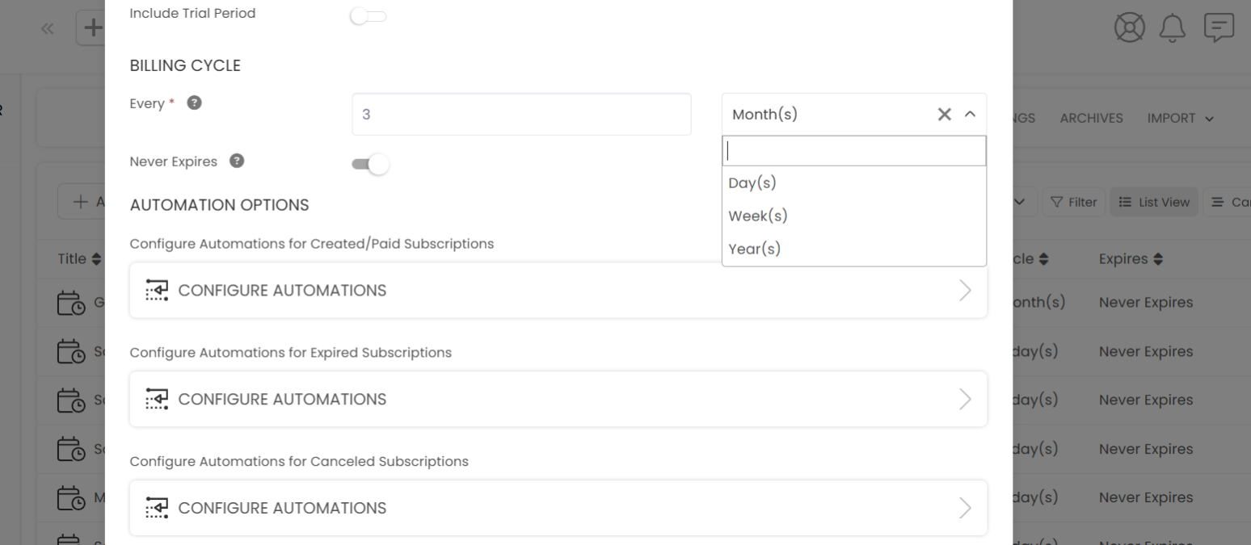Expand Expired Subscriptions Configure Automations
The width and height of the screenshot is (1251, 545).
pyautogui.click(x=558, y=399)
